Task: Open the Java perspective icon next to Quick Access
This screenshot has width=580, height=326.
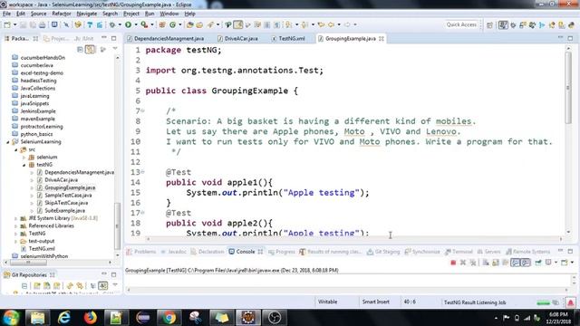Action: 503,24
